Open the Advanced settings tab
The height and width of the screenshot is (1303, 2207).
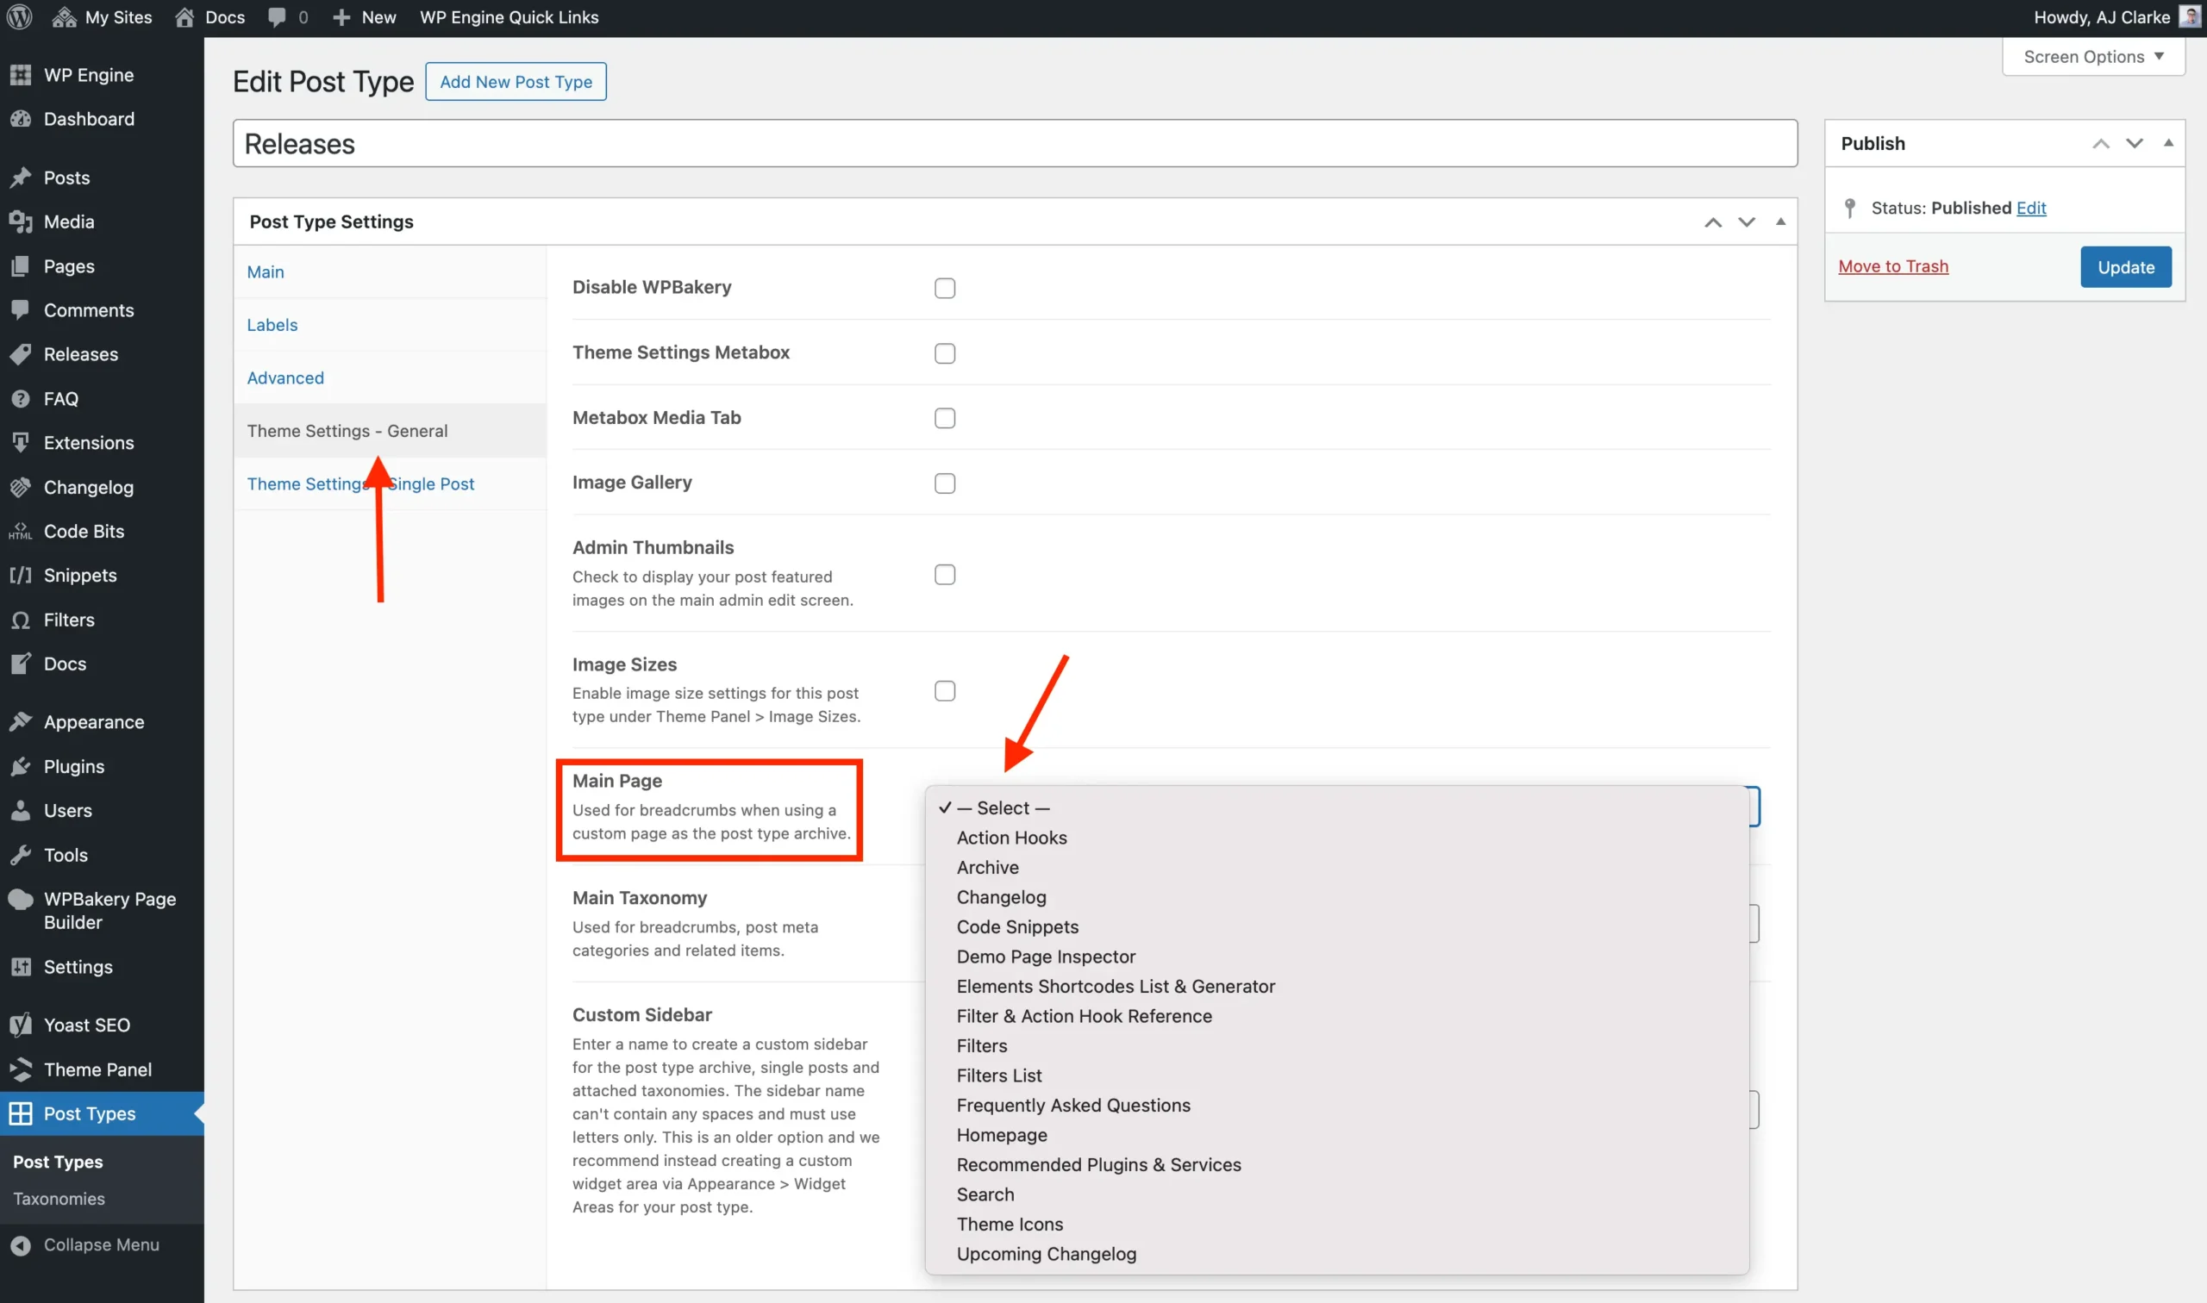(x=284, y=377)
